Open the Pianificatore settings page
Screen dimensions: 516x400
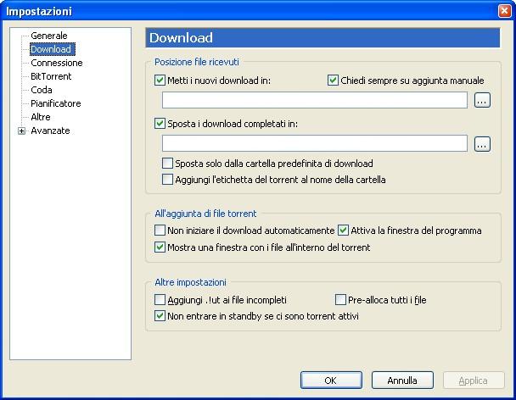click(55, 103)
